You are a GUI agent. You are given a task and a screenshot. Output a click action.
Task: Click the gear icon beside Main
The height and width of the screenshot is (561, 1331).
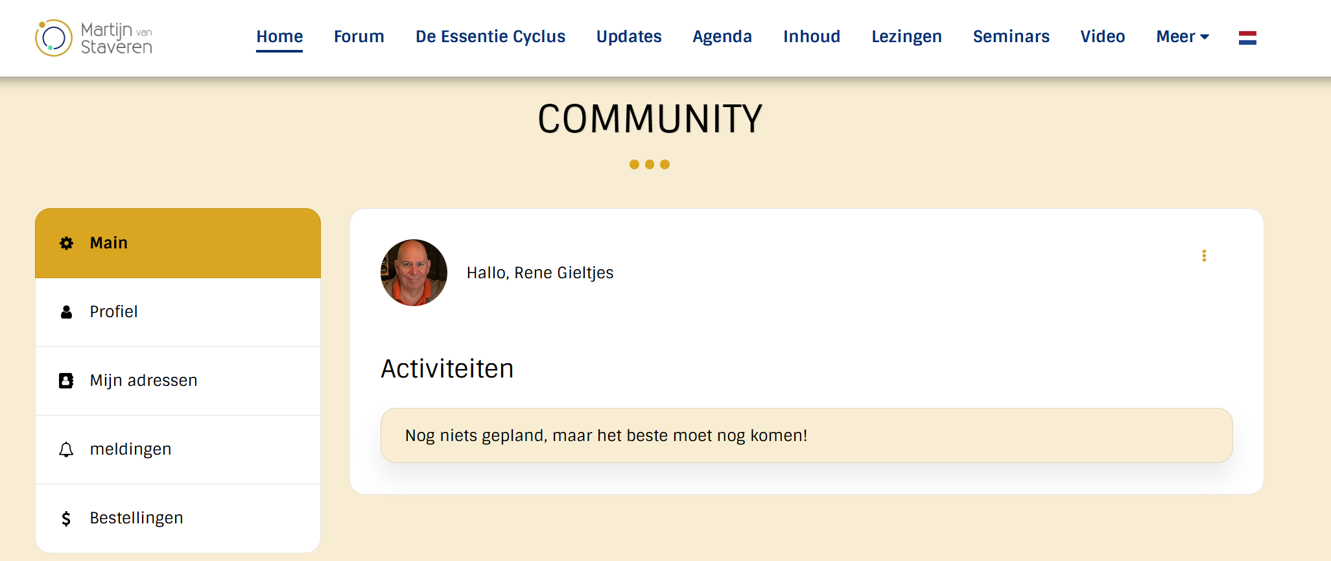pos(66,243)
